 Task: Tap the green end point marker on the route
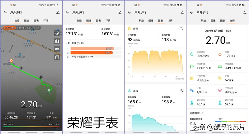pos(49,90)
